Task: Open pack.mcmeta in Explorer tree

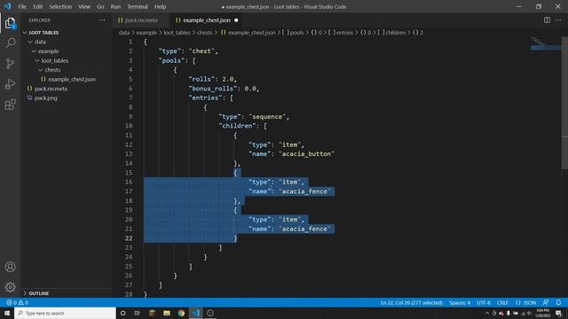Action: pos(51,89)
